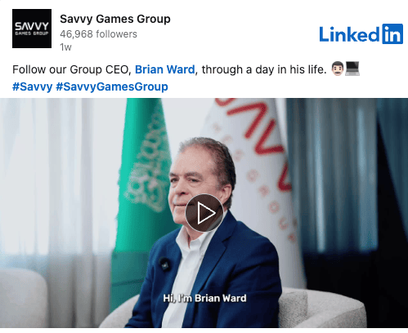Open the Savvy Games Group company name
The width and height of the screenshot is (408, 333).
(115, 19)
